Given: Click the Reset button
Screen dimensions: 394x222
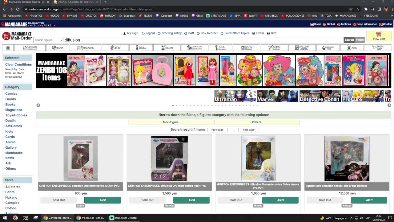Looking at the screenshot, I should tap(360, 40).
